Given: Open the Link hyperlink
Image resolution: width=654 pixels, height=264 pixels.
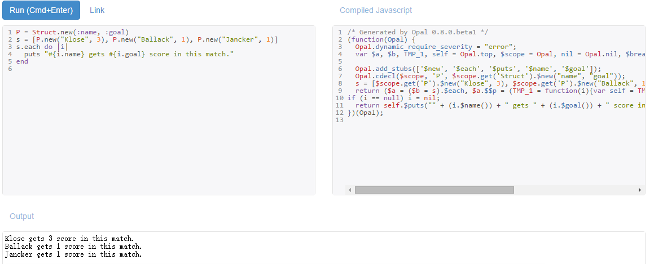Looking at the screenshot, I should pos(97,10).
